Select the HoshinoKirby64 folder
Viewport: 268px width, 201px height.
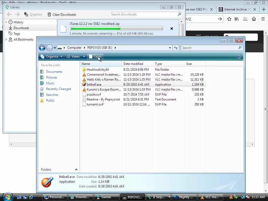point(98,70)
